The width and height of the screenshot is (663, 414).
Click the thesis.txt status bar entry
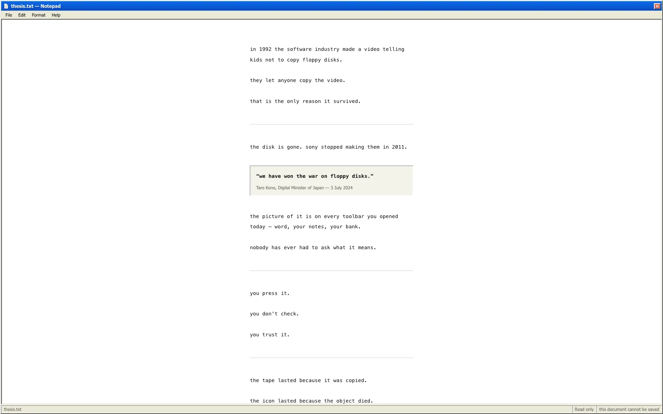(13, 409)
